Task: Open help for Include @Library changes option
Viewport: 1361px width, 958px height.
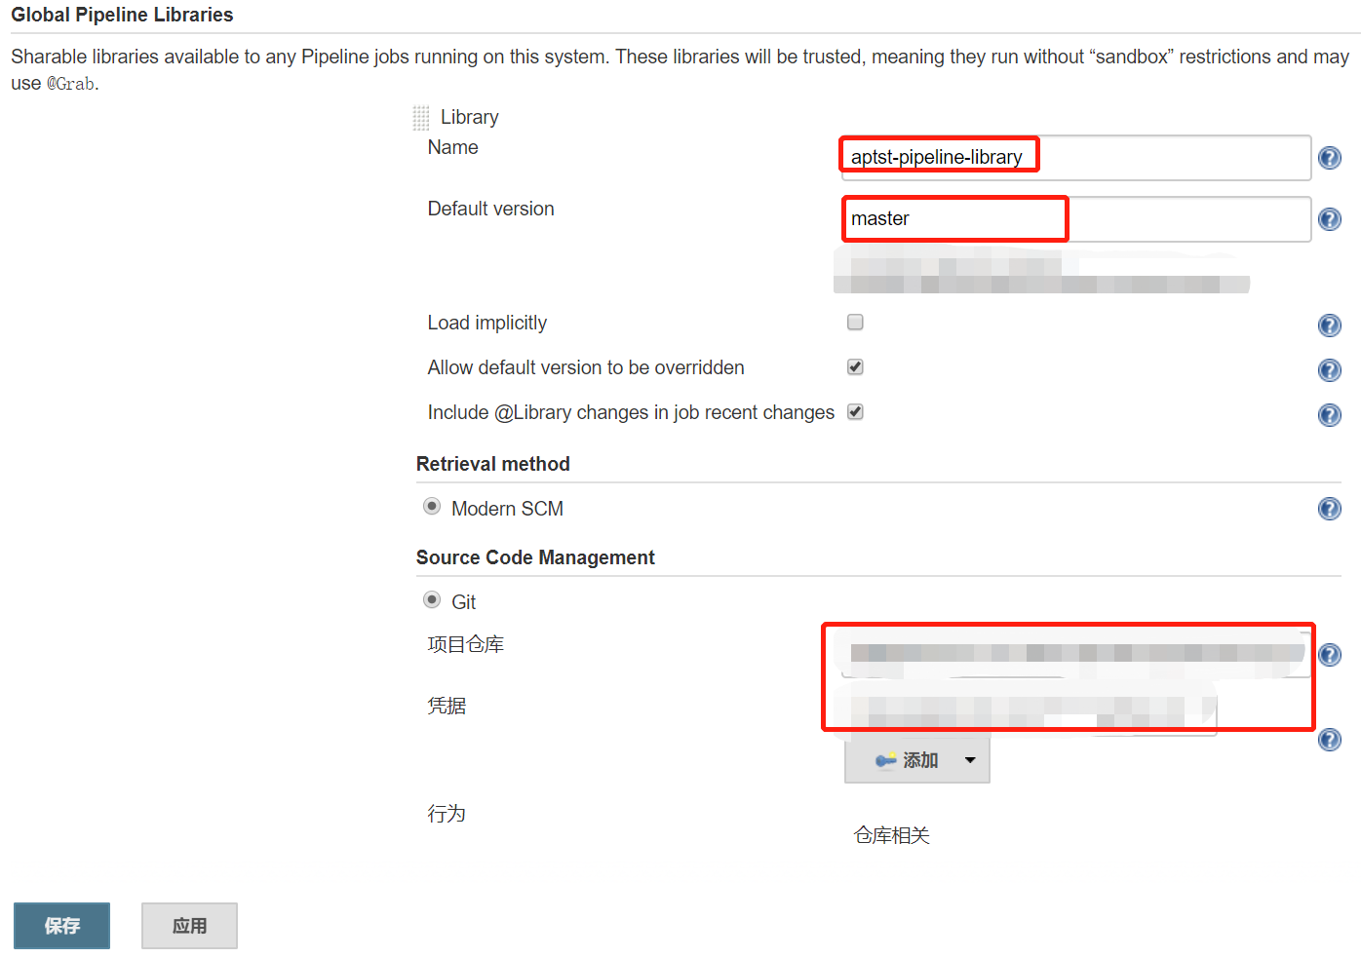Action: (x=1329, y=415)
